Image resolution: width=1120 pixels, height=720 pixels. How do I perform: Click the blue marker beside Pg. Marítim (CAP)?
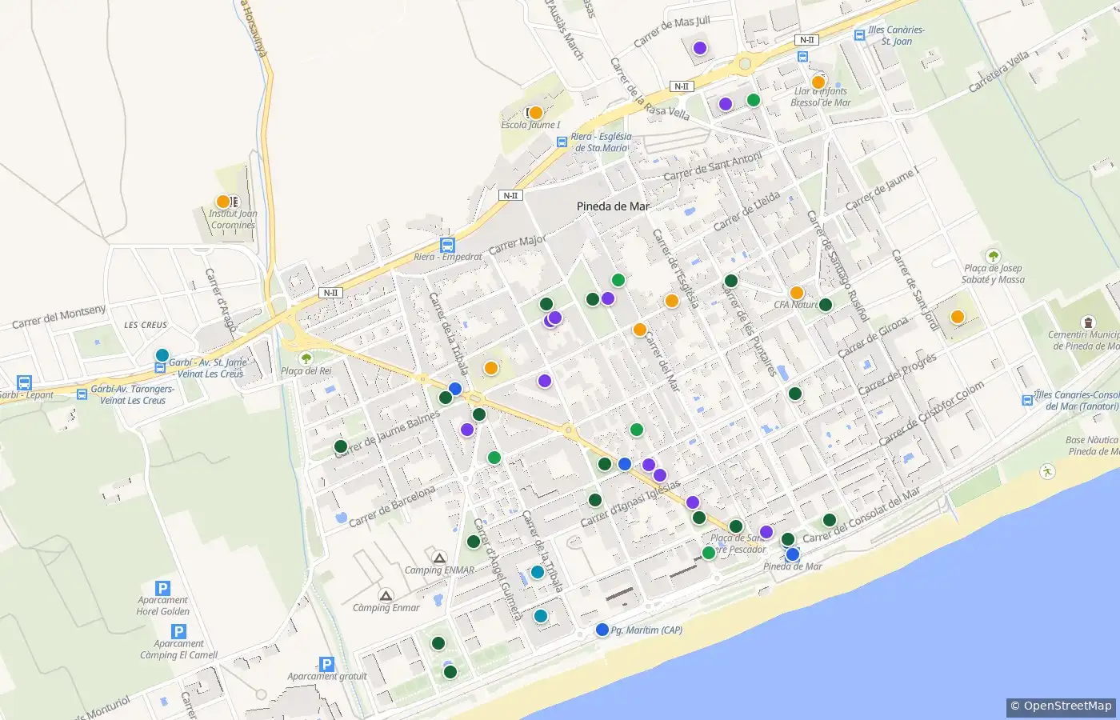pos(602,630)
